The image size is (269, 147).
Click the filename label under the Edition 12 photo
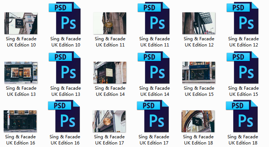(199, 42)
